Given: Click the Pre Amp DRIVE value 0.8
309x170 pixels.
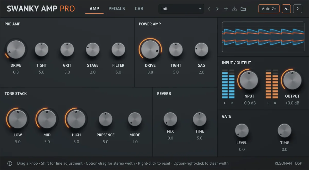Looking at the screenshot, I should [16, 72].
